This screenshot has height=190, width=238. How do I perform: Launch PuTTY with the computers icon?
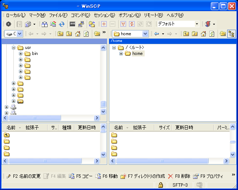81,24
